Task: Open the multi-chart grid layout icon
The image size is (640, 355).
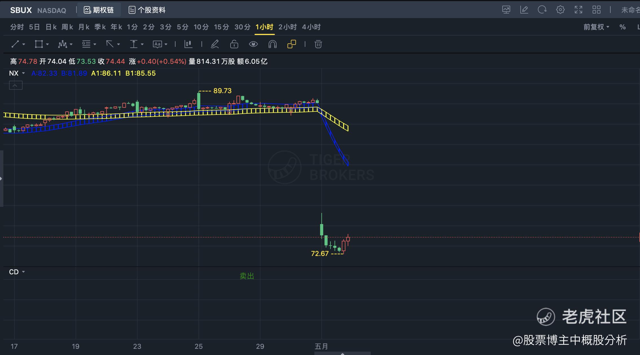Action: click(596, 10)
